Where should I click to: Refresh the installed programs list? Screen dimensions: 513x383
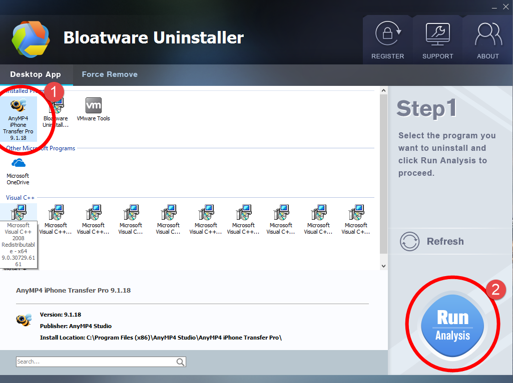click(x=432, y=241)
